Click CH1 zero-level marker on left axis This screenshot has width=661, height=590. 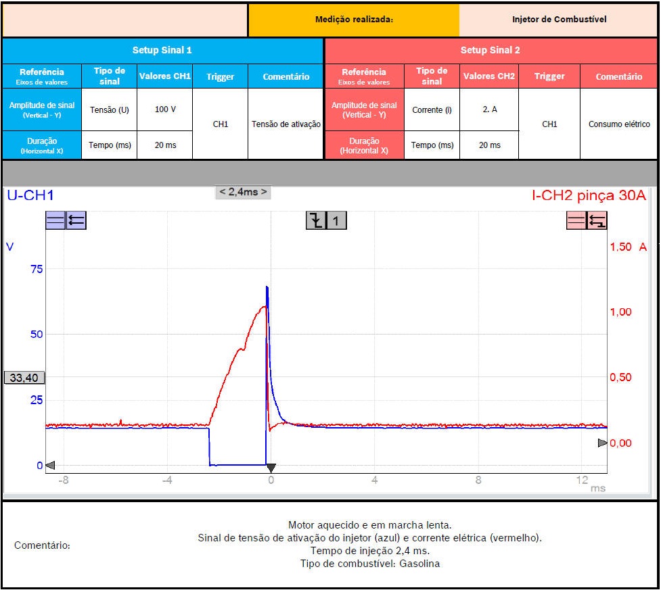50,465
